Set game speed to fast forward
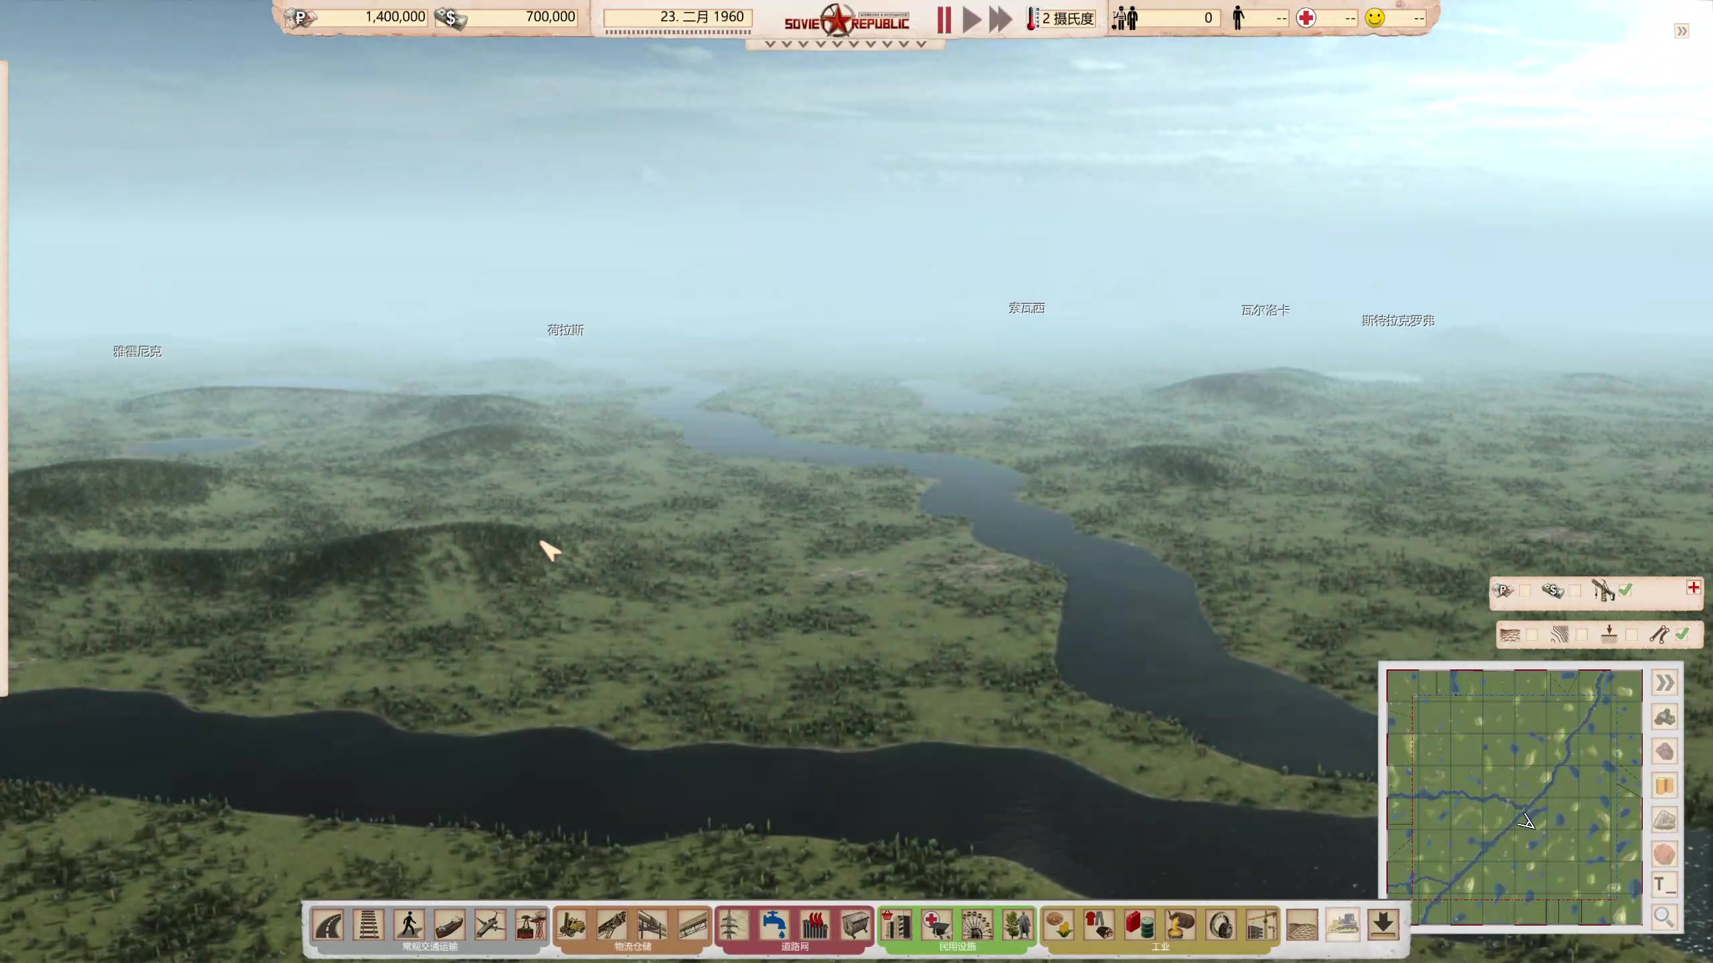Image resolution: width=1713 pixels, height=963 pixels. pos(1000,19)
